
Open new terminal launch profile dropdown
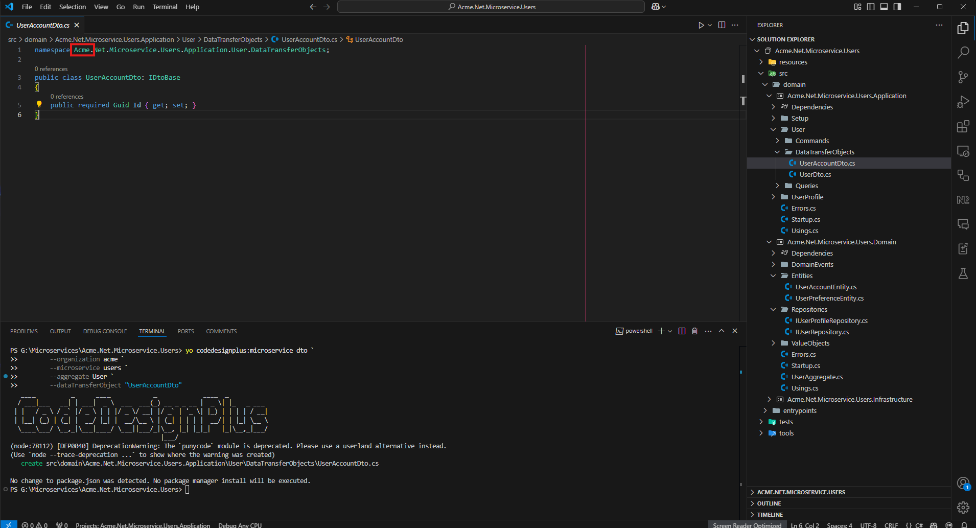point(670,331)
